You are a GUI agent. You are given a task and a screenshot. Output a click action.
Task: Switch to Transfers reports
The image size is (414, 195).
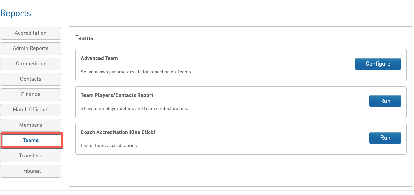[x=31, y=156]
